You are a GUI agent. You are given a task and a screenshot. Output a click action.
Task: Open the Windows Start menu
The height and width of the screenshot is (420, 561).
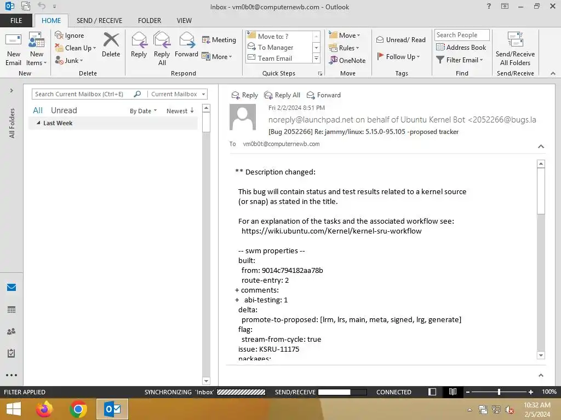14,409
